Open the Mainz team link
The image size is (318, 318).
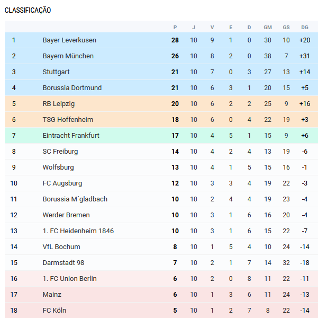point(52,295)
